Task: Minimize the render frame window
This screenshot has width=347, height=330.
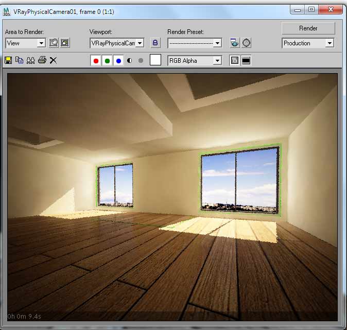Action: pos(298,10)
